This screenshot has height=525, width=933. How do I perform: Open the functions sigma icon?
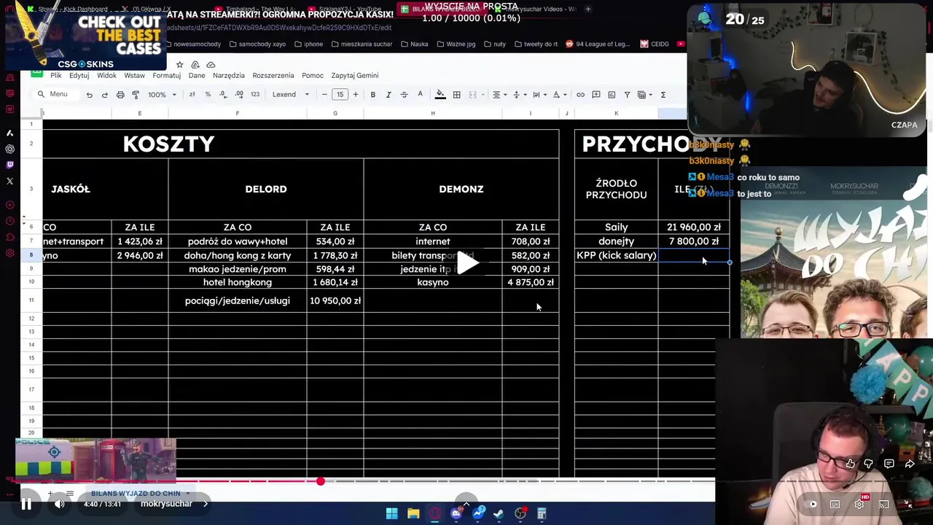coord(663,95)
